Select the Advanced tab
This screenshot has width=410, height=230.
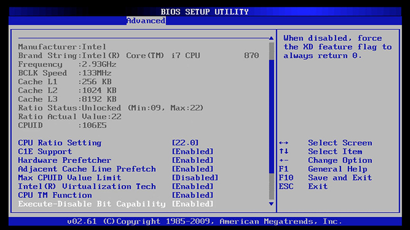click(146, 20)
